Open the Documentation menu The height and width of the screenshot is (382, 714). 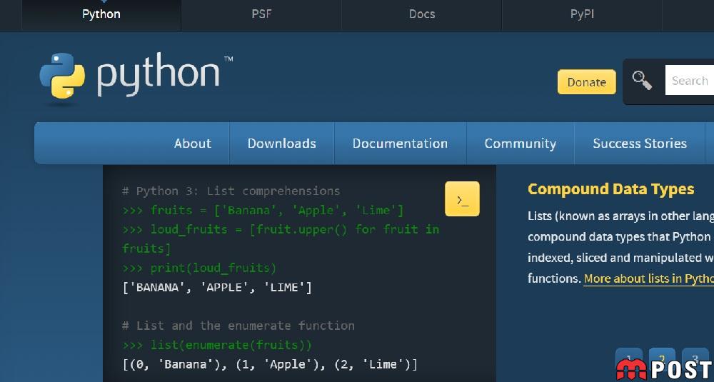click(x=401, y=144)
